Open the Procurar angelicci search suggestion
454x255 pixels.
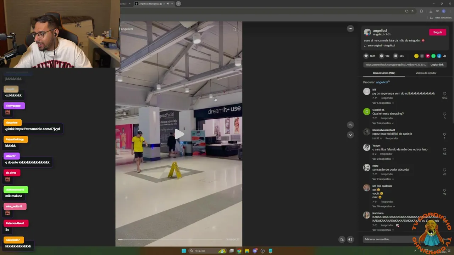(x=382, y=82)
